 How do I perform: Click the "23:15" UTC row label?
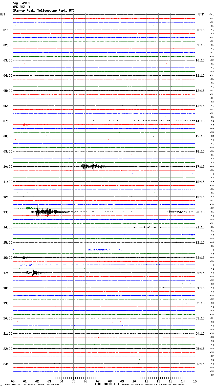[x=200, y=258]
